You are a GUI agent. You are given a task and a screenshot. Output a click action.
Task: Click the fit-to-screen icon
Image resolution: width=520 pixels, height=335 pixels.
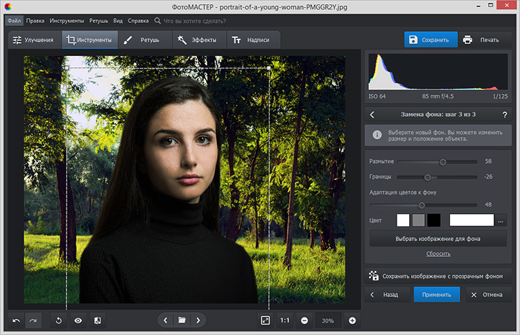click(x=265, y=320)
